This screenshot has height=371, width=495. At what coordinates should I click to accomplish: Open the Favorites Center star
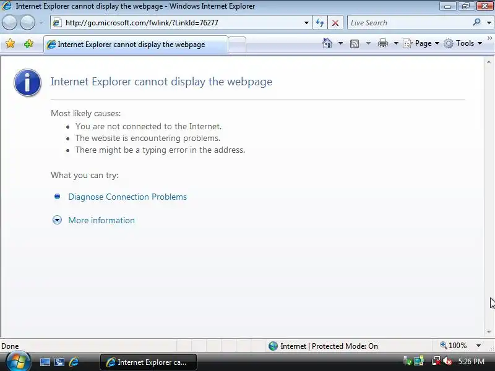pyautogui.click(x=10, y=43)
